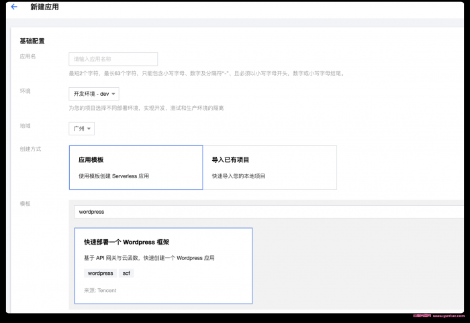Expand the 广州 region dropdown
Image resolution: width=470 pixels, height=323 pixels.
click(81, 129)
